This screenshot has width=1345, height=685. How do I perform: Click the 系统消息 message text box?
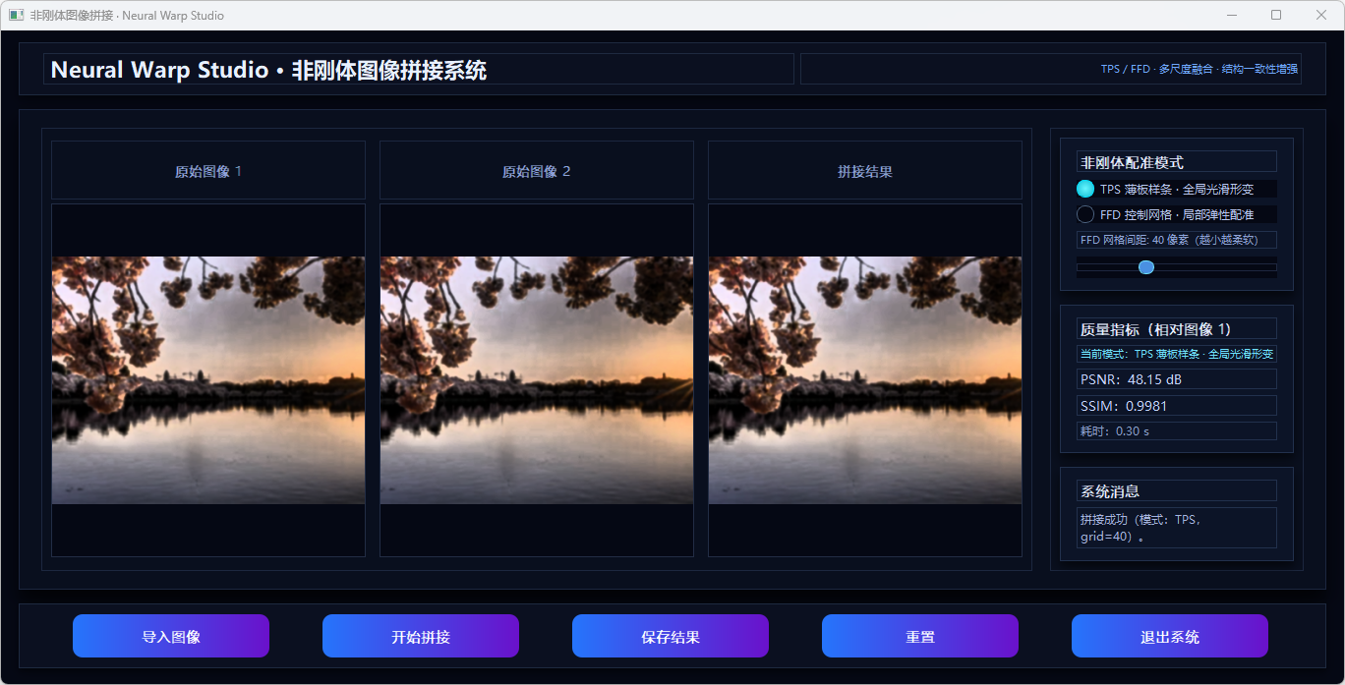click(1176, 528)
